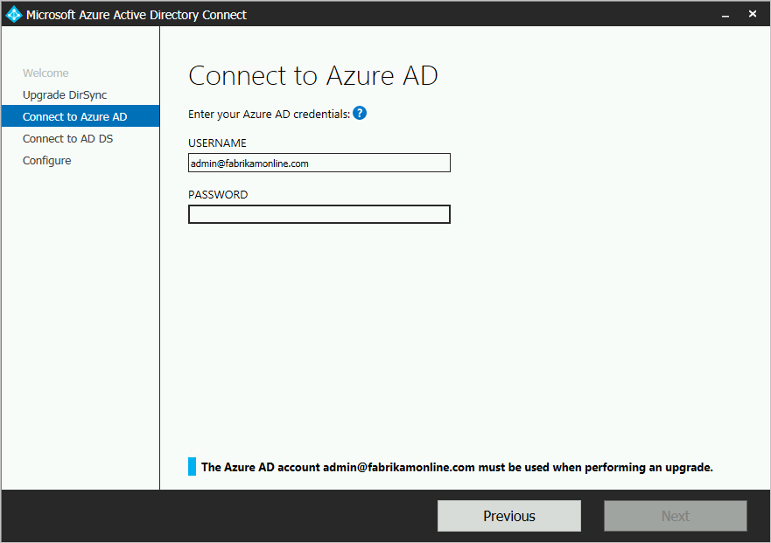Image resolution: width=771 pixels, height=543 pixels.
Task: Click the information bar marker at the bottom
Action: click(191, 466)
